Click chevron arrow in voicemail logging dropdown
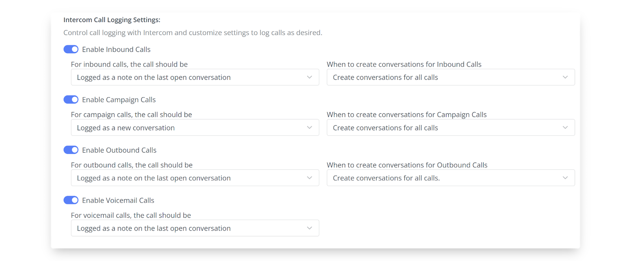This screenshot has height=261, width=631. pyautogui.click(x=310, y=228)
